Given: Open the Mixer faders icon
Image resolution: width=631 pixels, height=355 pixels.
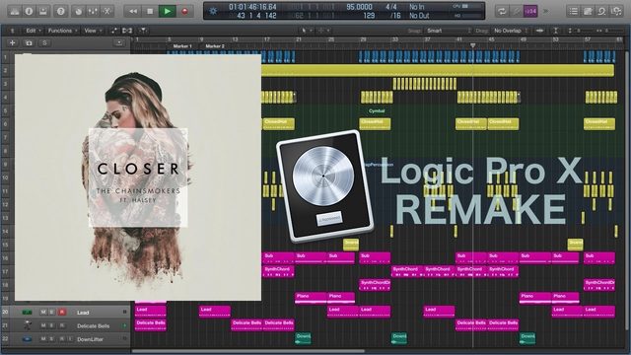Looking at the screenshot, I should point(93,11).
